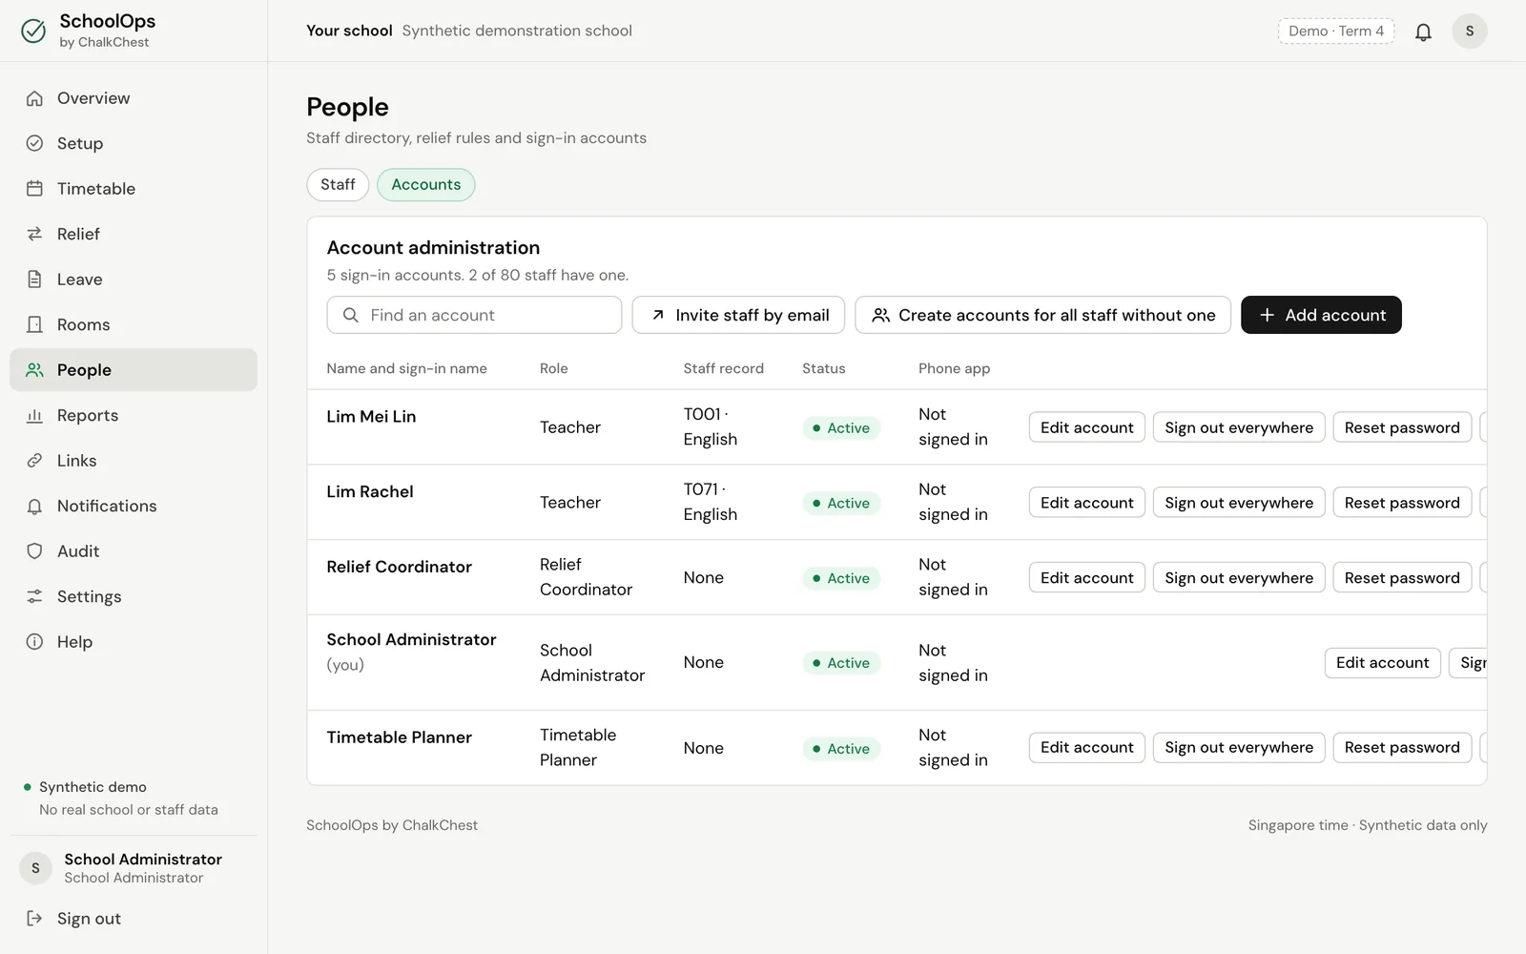This screenshot has width=1526, height=954.
Task: Sign out everywhere for Timetable Planner
Action: tap(1239, 748)
